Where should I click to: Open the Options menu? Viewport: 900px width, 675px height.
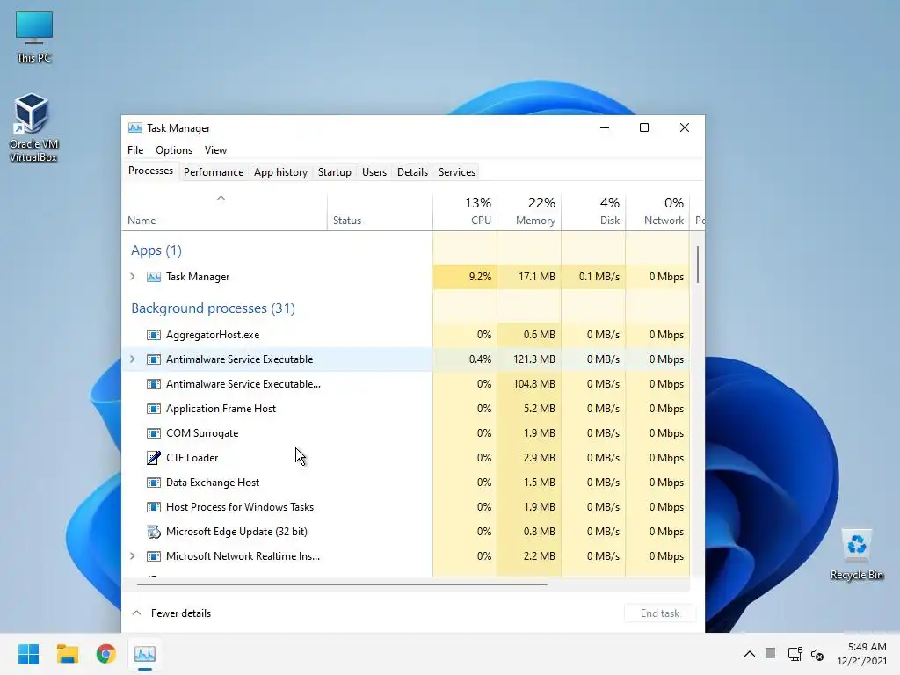tap(174, 149)
